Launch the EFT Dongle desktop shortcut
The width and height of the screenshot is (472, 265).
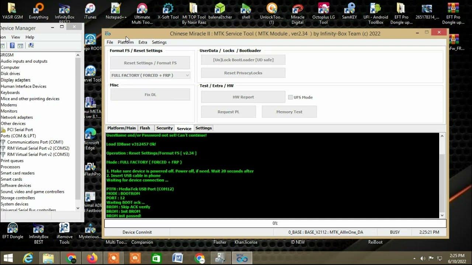pyautogui.click(x=13, y=231)
